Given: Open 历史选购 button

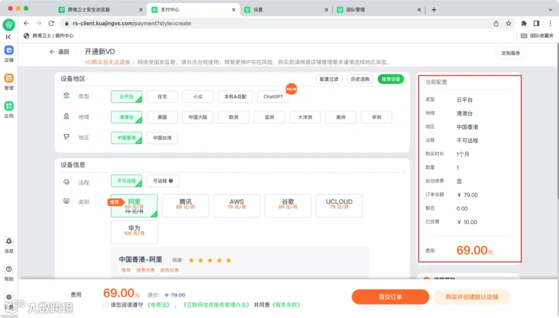Looking at the screenshot, I should point(360,79).
